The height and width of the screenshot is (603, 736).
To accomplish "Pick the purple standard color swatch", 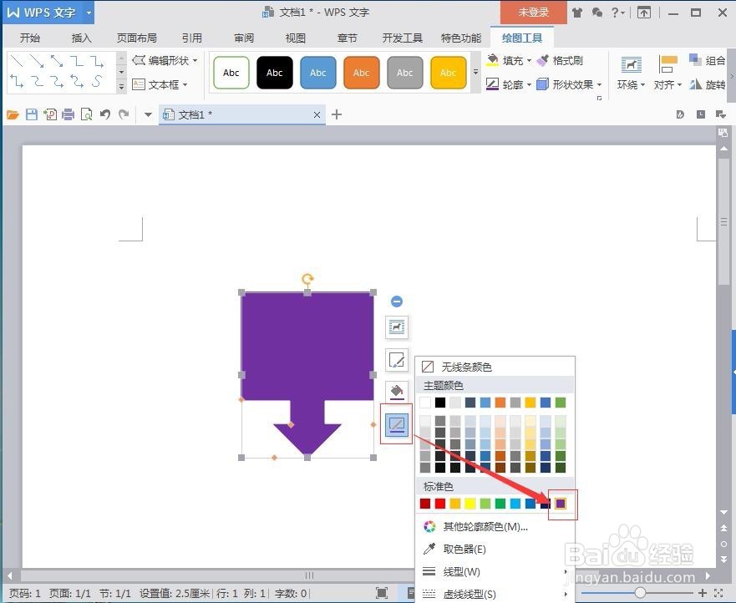I will [561, 504].
